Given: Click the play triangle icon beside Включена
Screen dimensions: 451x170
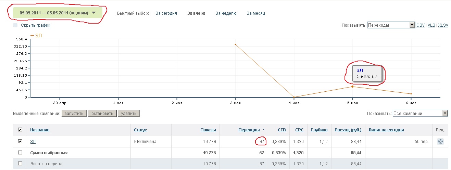Looking at the screenshot, I should coord(135,142).
